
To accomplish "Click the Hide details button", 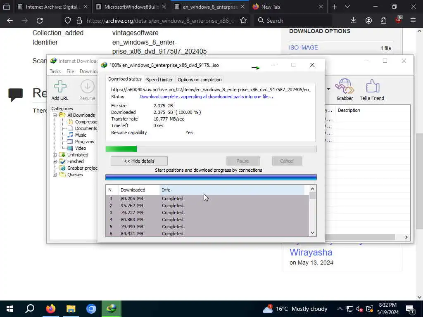I will pyautogui.click(x=139, y=161).
